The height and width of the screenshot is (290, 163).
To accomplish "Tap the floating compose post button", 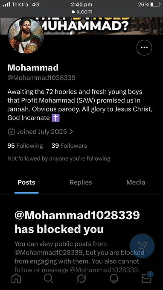I will click(x=142, y=246).
